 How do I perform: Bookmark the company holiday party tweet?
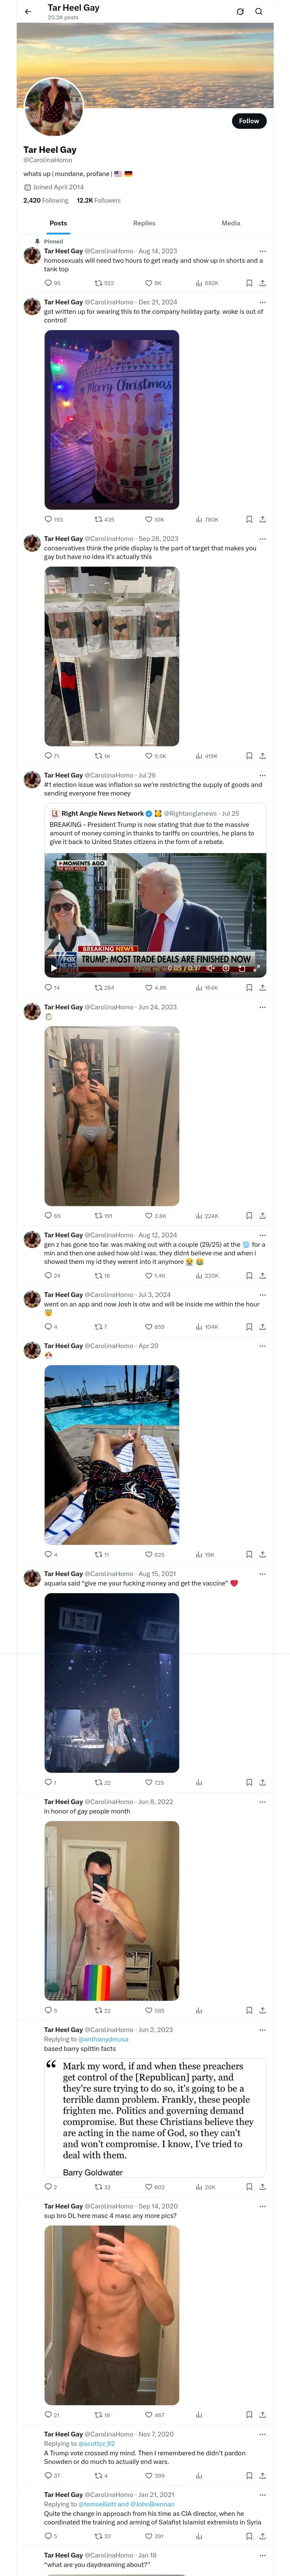249,520
